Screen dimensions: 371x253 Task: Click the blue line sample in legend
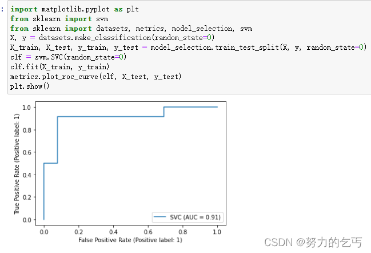point(159,217)
